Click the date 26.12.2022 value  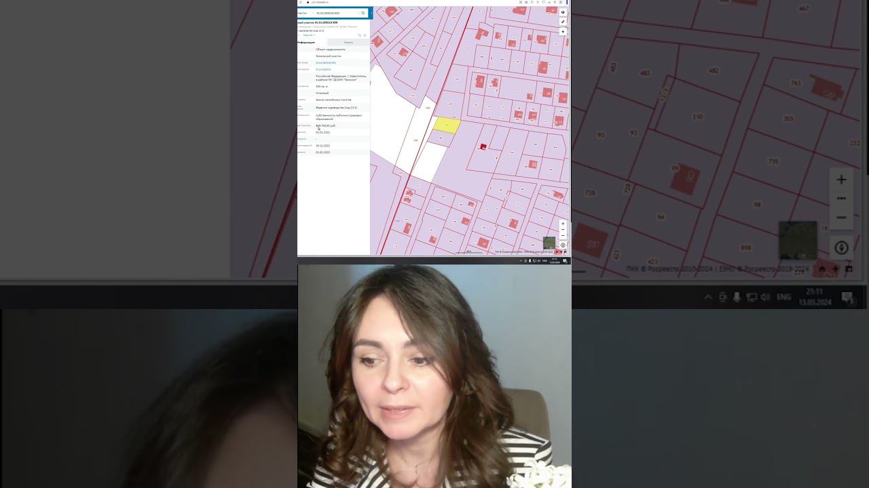pos(322,146)
